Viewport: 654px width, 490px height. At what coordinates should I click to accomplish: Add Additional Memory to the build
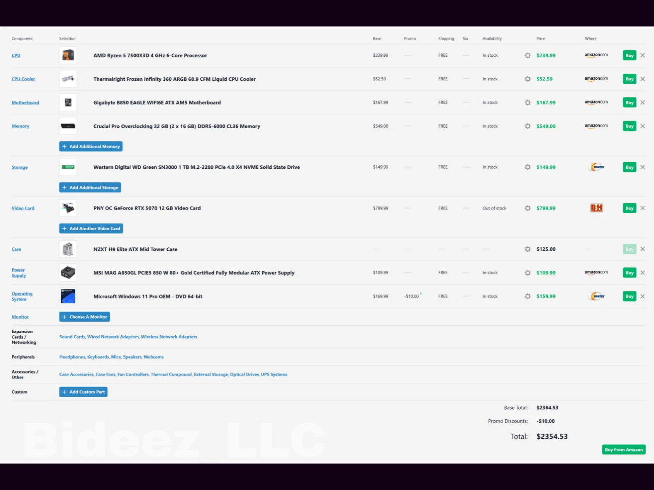coord(91,147)
